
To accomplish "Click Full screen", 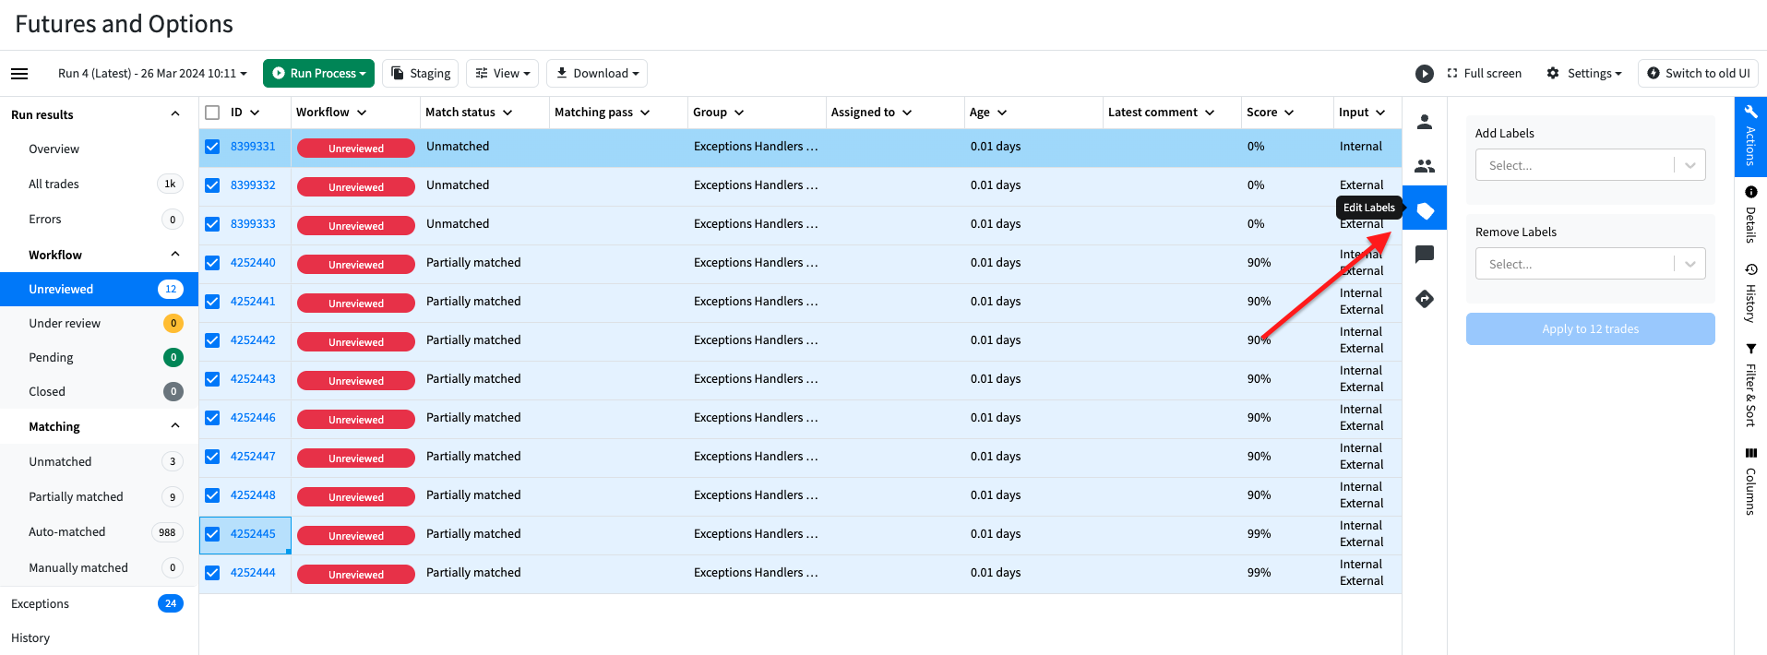I will (1484, 74).
